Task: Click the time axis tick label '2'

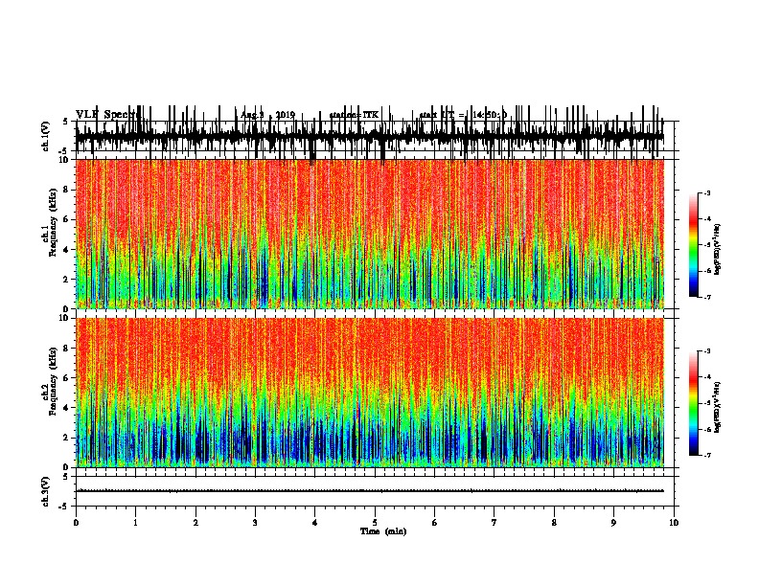Action: tap(195, 523)
